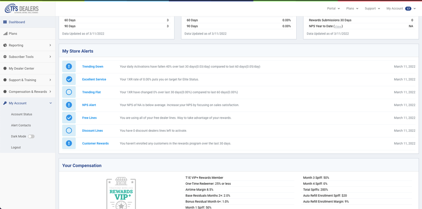Click the Trending Flat circle icon
Screen dimensions: 422x209
point(69,92)
